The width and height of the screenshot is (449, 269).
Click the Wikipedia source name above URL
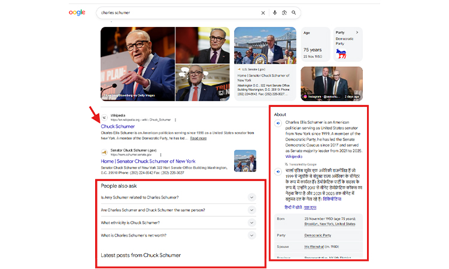pyautogui.click(x=118, y=115)
